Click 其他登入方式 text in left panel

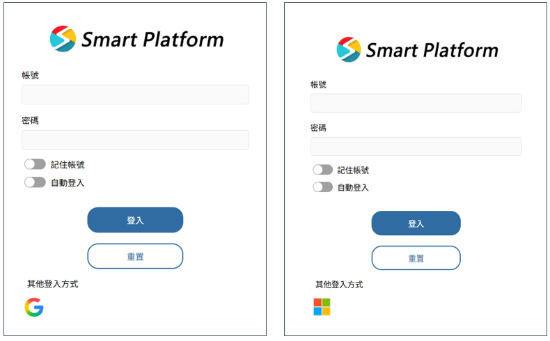click(53, 284)
